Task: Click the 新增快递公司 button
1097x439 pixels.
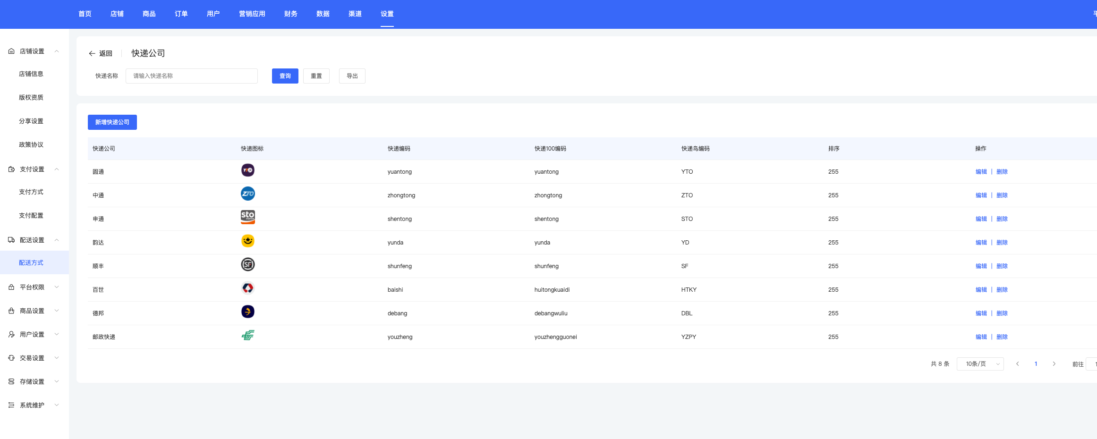Action: [112, 122]
